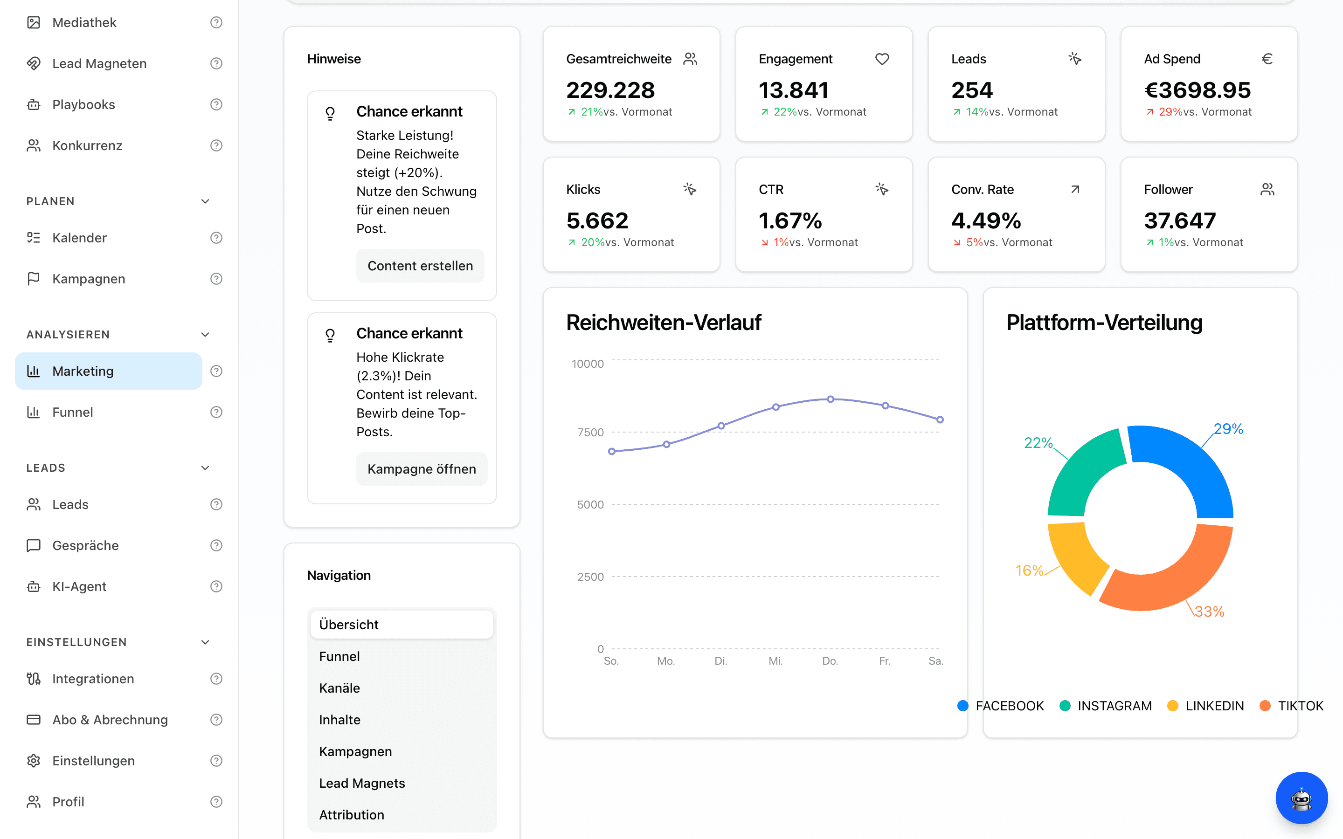Click the Profil user icon

(x=34, y=802)
